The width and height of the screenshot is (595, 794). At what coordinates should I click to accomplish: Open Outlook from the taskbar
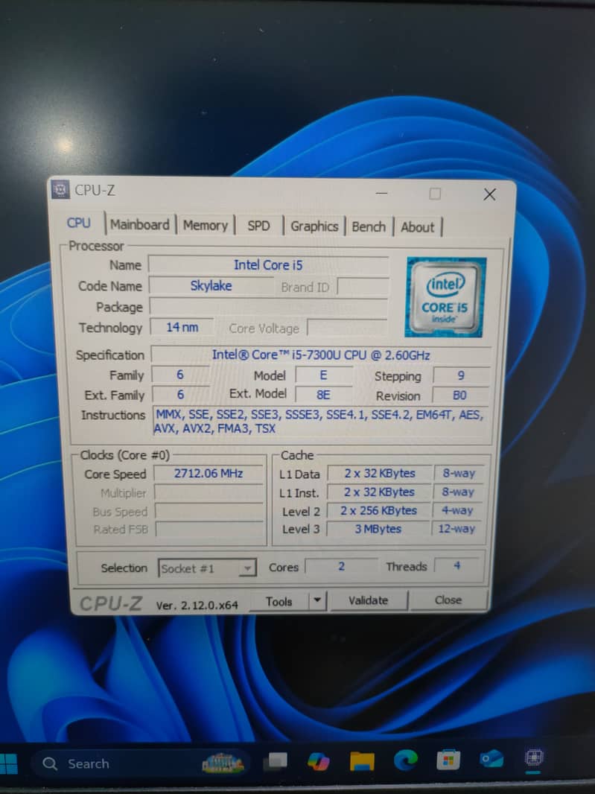(491, 759)
